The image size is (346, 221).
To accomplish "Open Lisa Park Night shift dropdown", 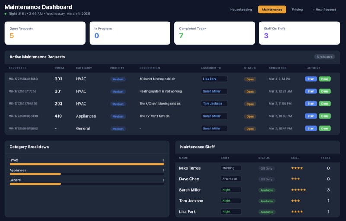I will [x=231, y=211].
